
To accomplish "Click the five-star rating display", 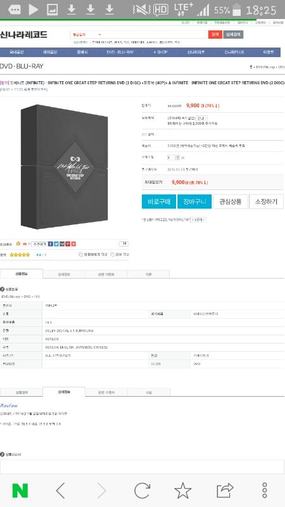I will (x=20, y=255).
